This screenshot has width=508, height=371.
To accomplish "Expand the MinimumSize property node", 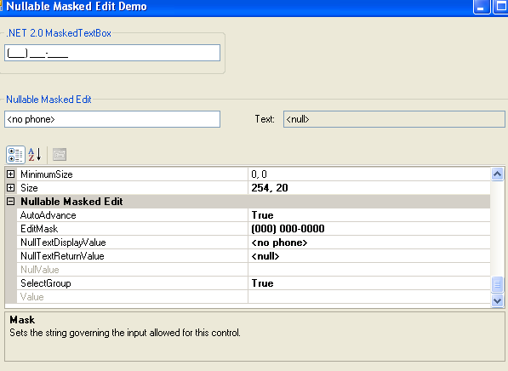I will [x=11, y=174].
